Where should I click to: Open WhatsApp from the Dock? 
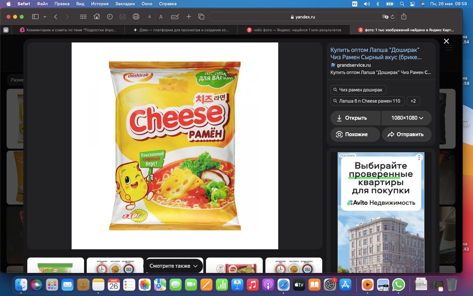tap(398, 285)
